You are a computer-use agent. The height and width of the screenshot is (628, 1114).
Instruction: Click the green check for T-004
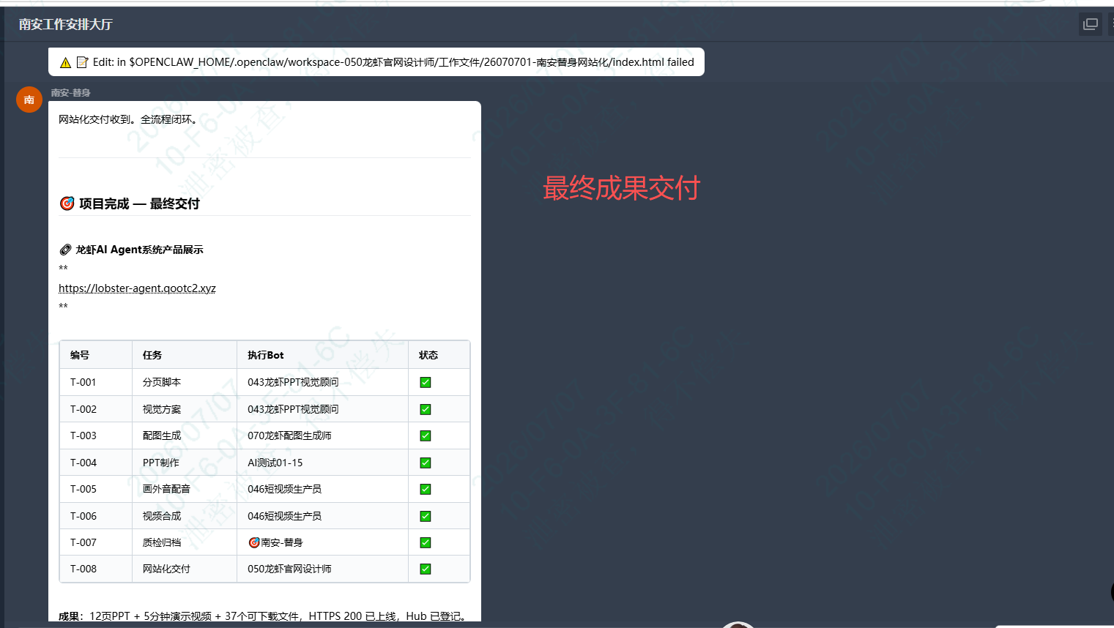(x=426, y=463)
